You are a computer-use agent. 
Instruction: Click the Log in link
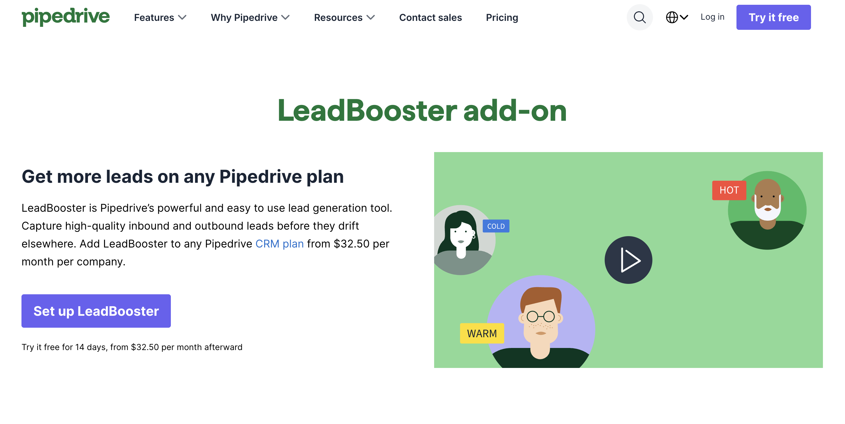(712, 17)
